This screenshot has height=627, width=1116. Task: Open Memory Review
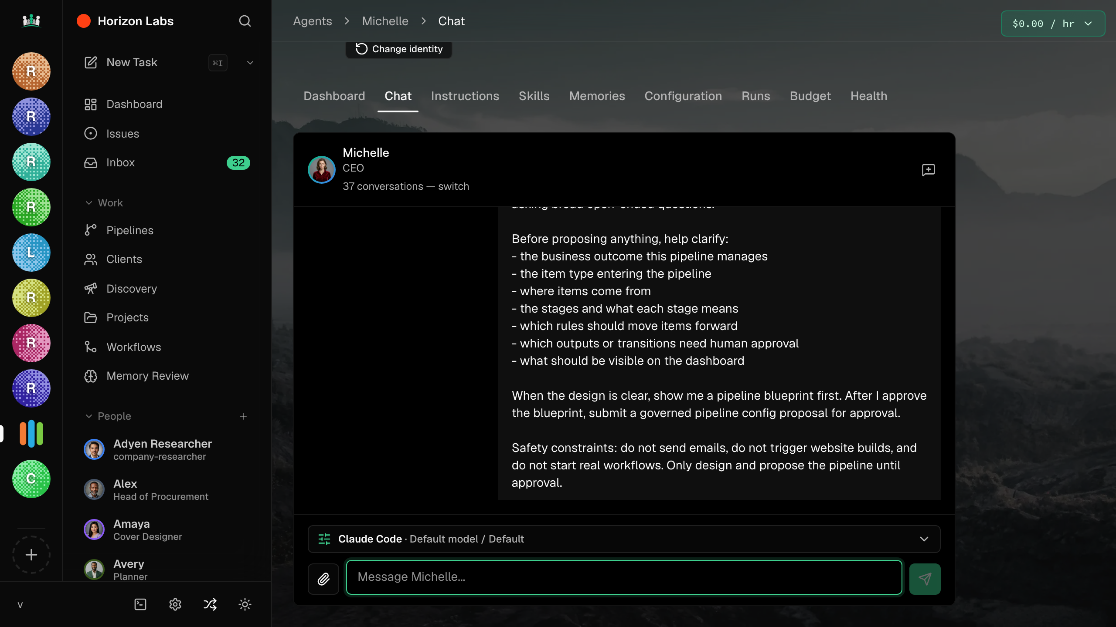pos(167,376)
